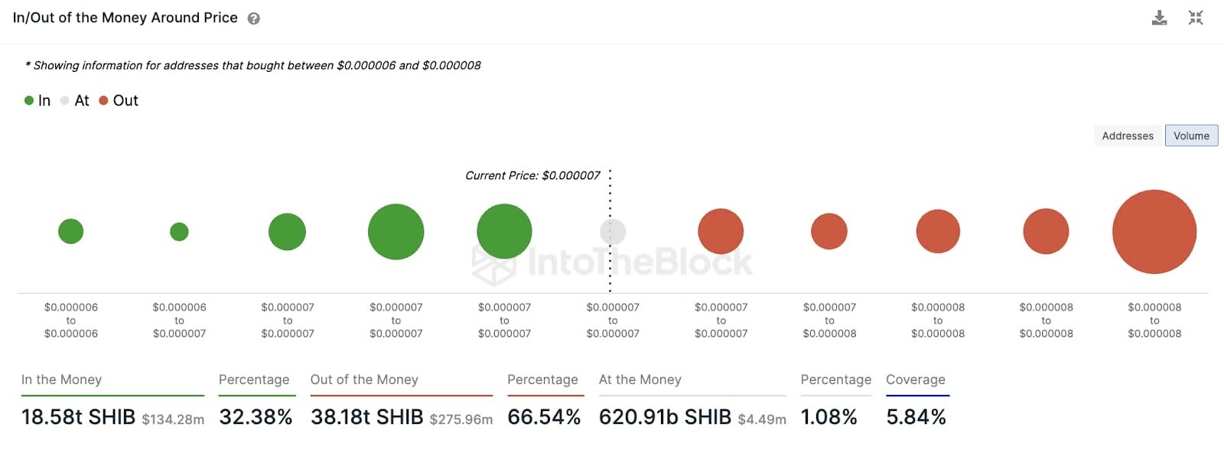The image size is (1224, 453).
Task: Click the At the Money heading
Action: tap(640, 380)
